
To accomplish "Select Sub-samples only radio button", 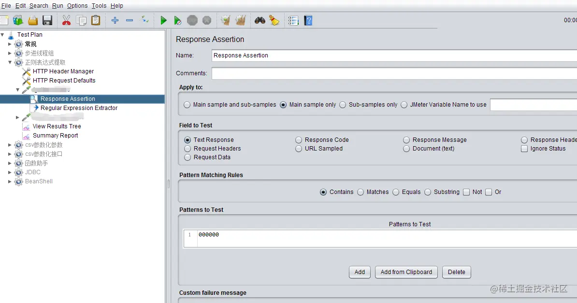I will click(x=343, y=105).
